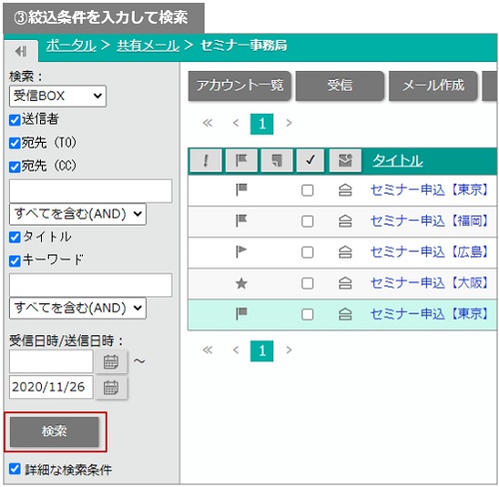Go to previous page in bottom pagination

[236, 350]
